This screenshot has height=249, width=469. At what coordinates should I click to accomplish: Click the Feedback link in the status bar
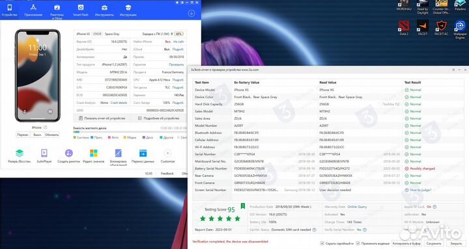coord(167,174)
